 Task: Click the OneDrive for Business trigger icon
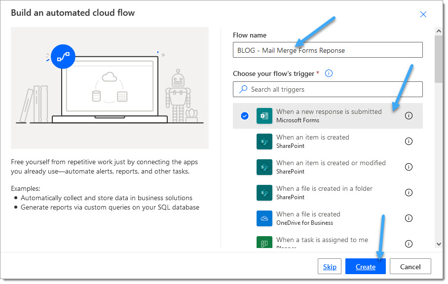coord(264,218)
